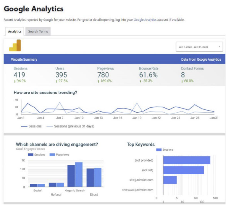226x205 pixels.
Task: Click the Google Analytics logo icon
Action: (x=15, y=45)
